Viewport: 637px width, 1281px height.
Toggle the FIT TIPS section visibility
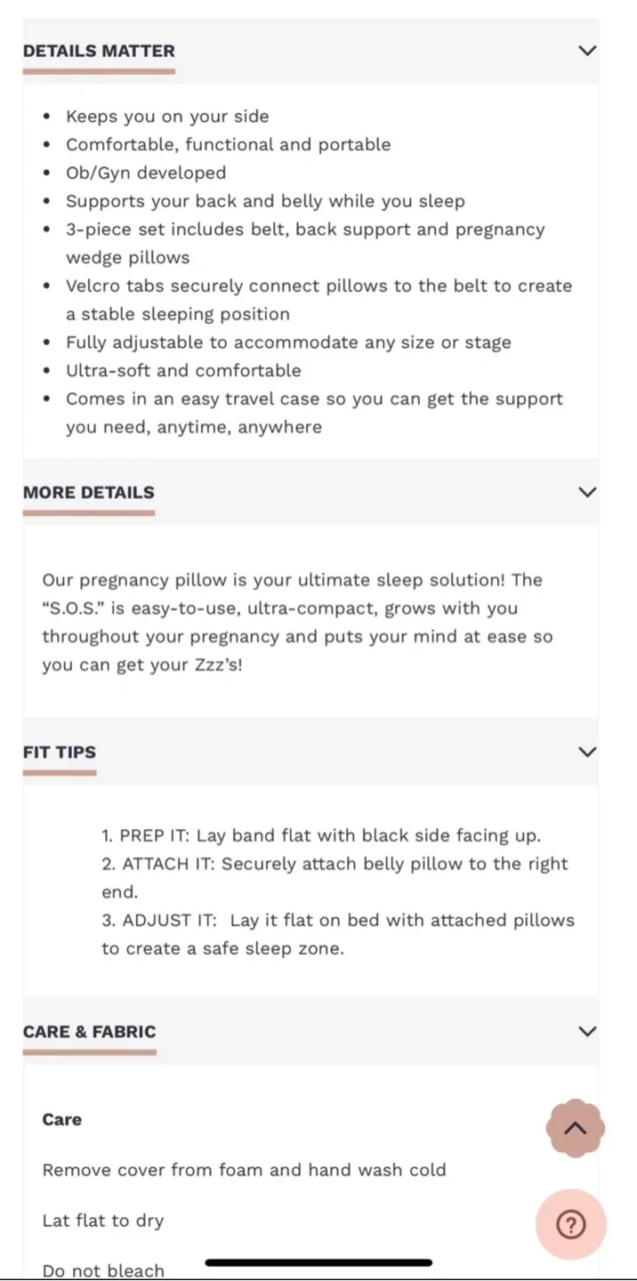(587, 752)
